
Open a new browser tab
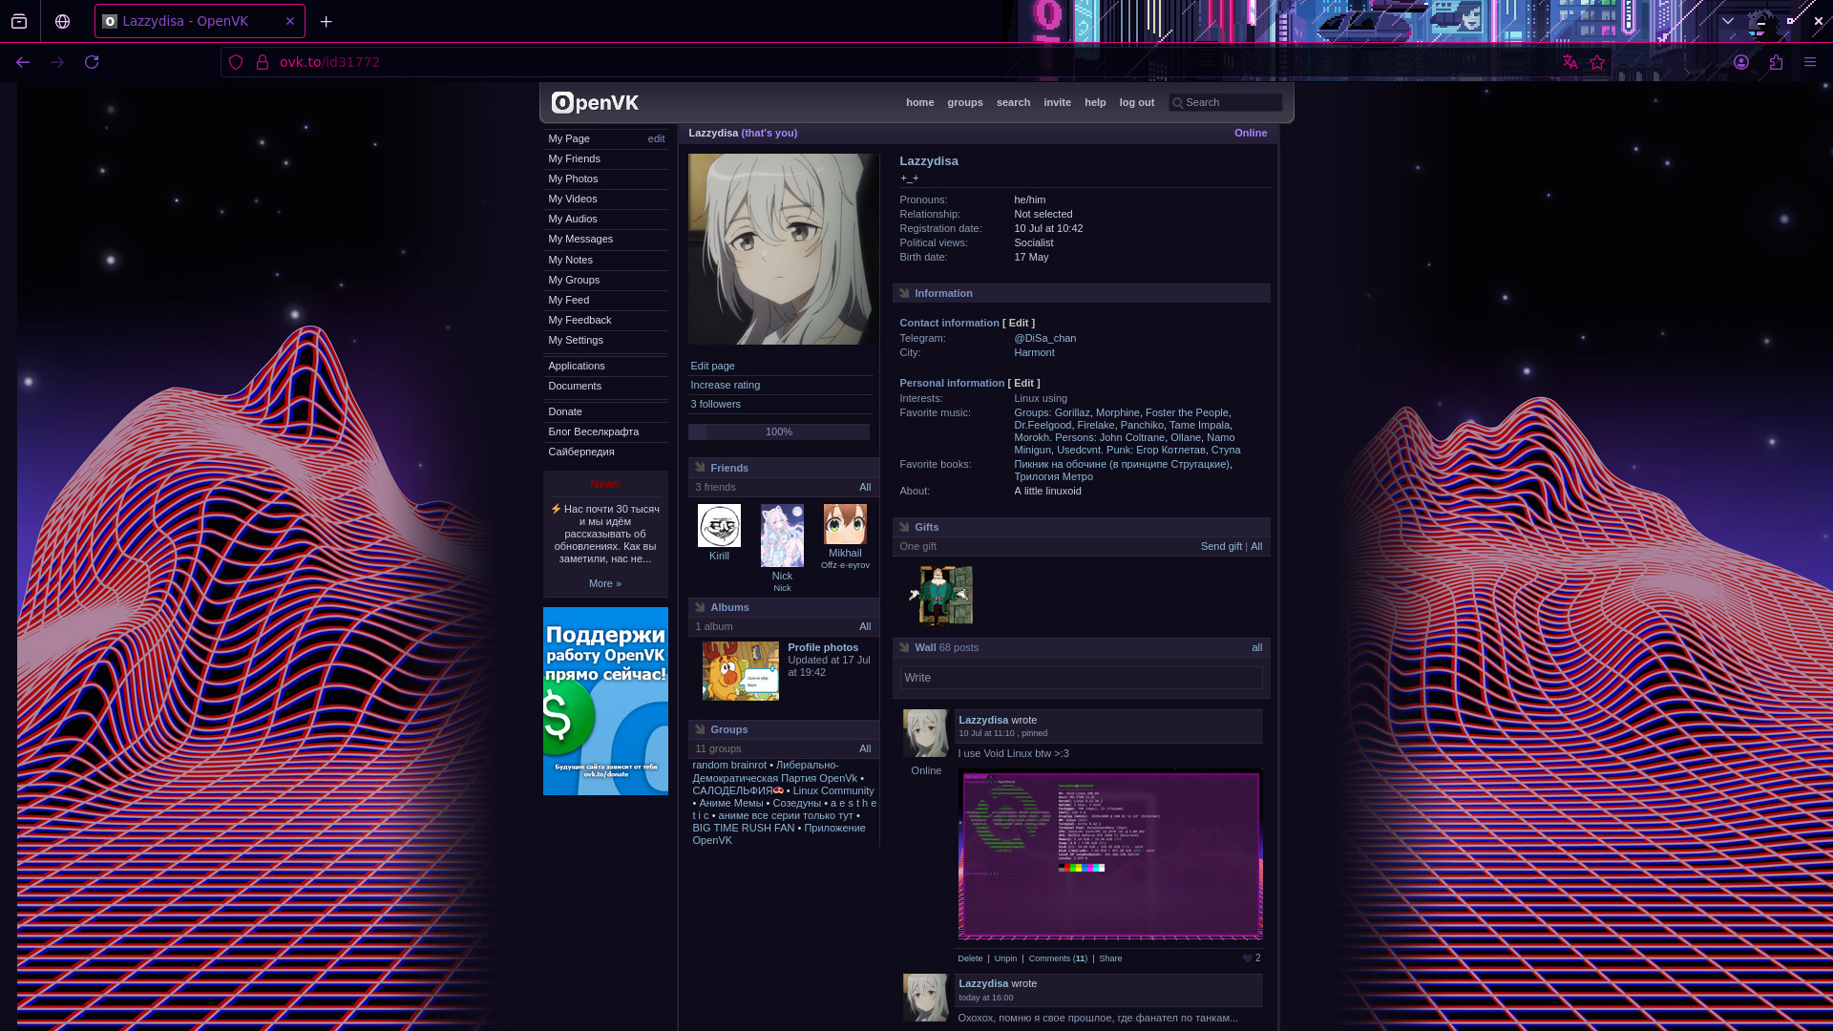point(327,21)
